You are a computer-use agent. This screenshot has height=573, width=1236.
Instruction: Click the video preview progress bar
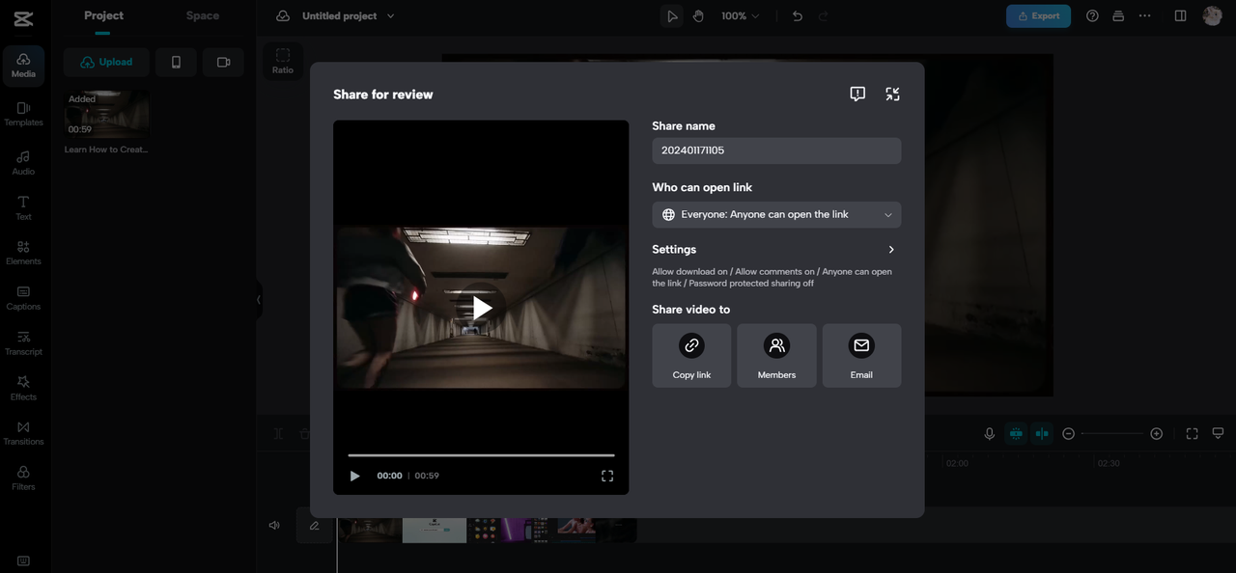click(x=481, y=455)
